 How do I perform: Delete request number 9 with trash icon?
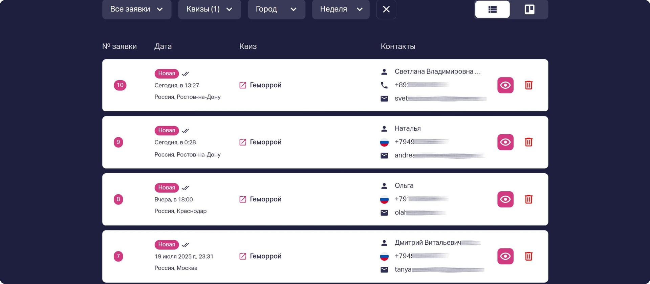528,142
